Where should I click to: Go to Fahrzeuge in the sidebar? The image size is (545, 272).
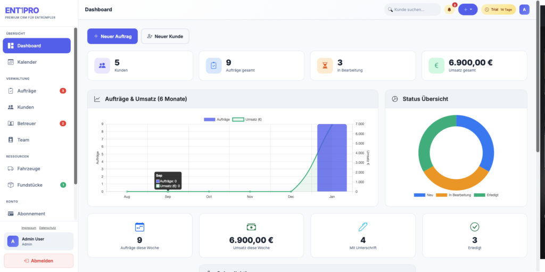coord(29,169)
